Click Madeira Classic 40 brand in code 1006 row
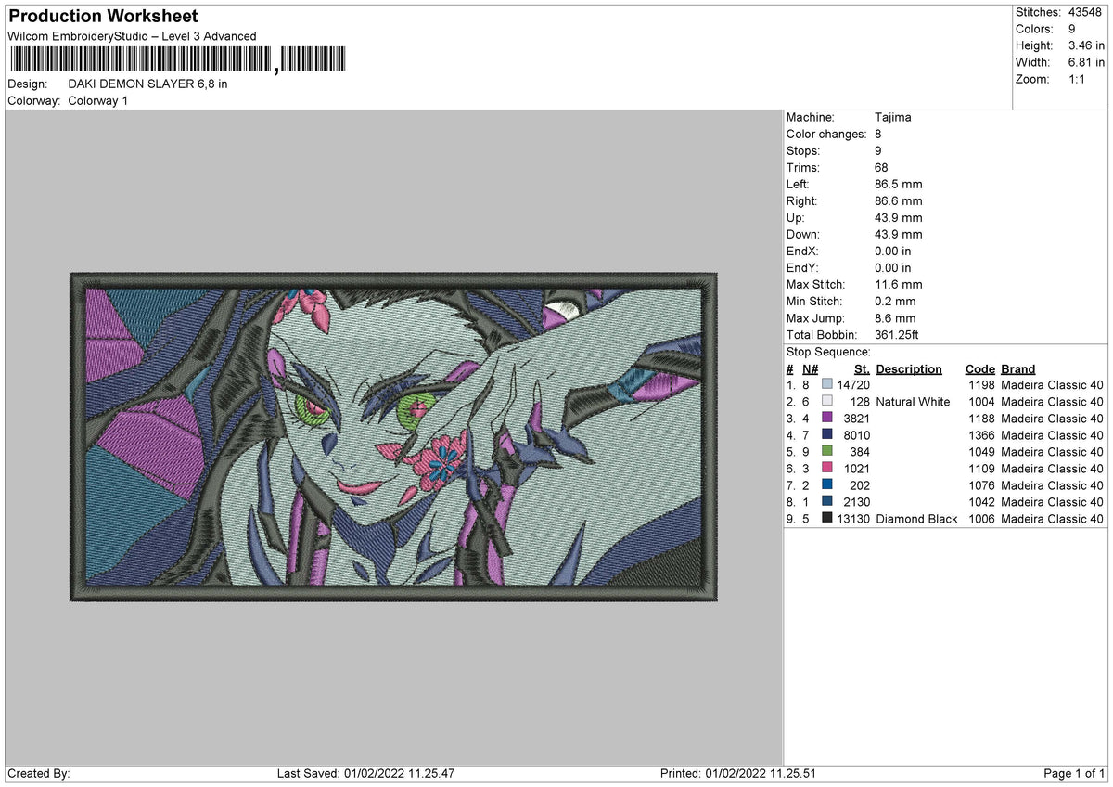This screenshot has height=787, width=1113. (x=1053, y=519)
